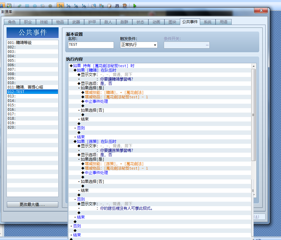
Task: Select the 如果 [孫策] 在队伍时 command line
Action: [160, 141]
